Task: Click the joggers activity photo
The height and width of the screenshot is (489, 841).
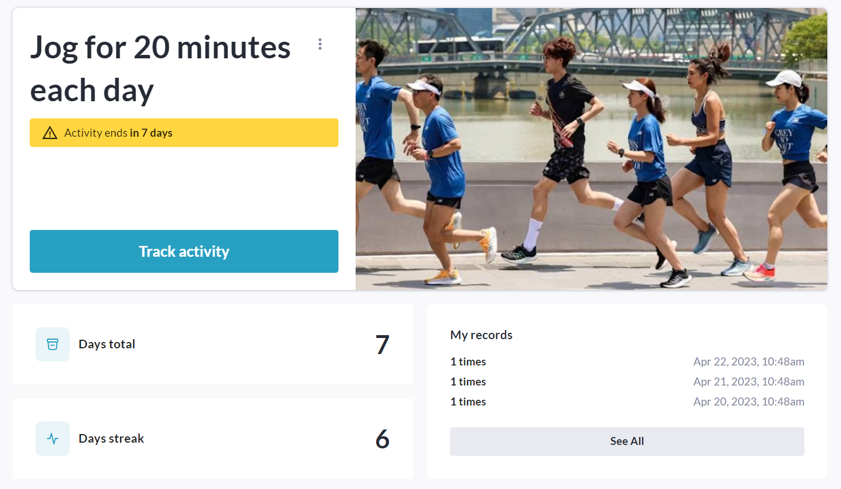Action: [591, 149]
